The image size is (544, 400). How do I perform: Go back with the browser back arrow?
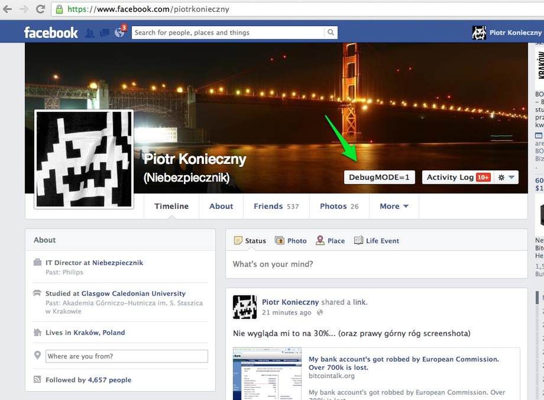pyautogui.click(x=7, y=9)
